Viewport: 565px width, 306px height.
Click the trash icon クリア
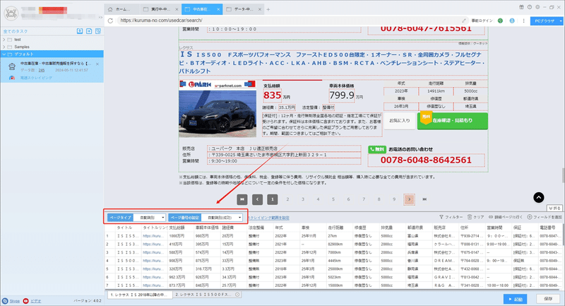(470, 217)
